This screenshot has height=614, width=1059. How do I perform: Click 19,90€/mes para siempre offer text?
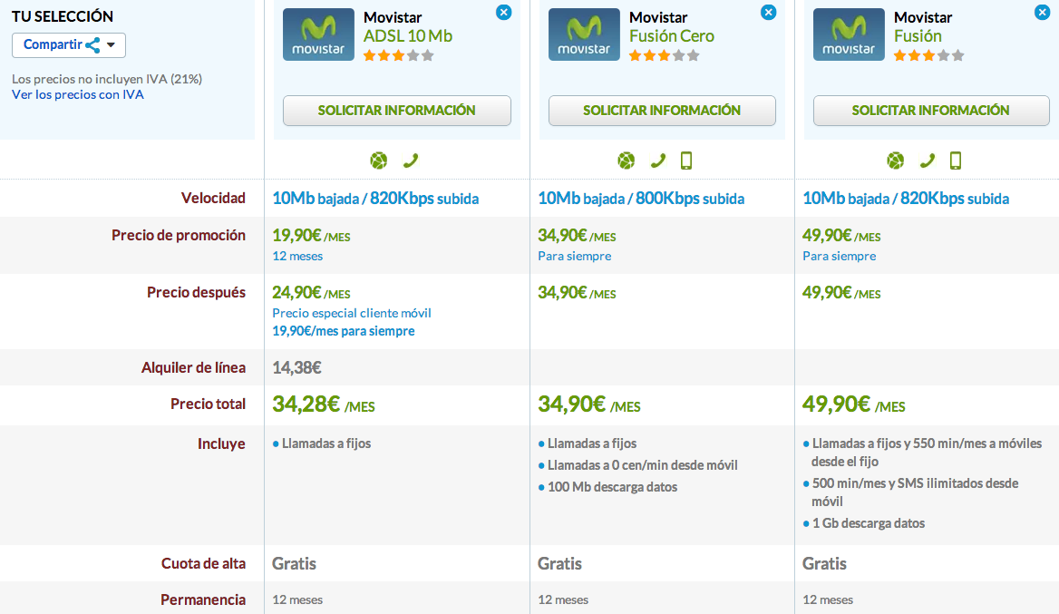(x=343, y=331)
